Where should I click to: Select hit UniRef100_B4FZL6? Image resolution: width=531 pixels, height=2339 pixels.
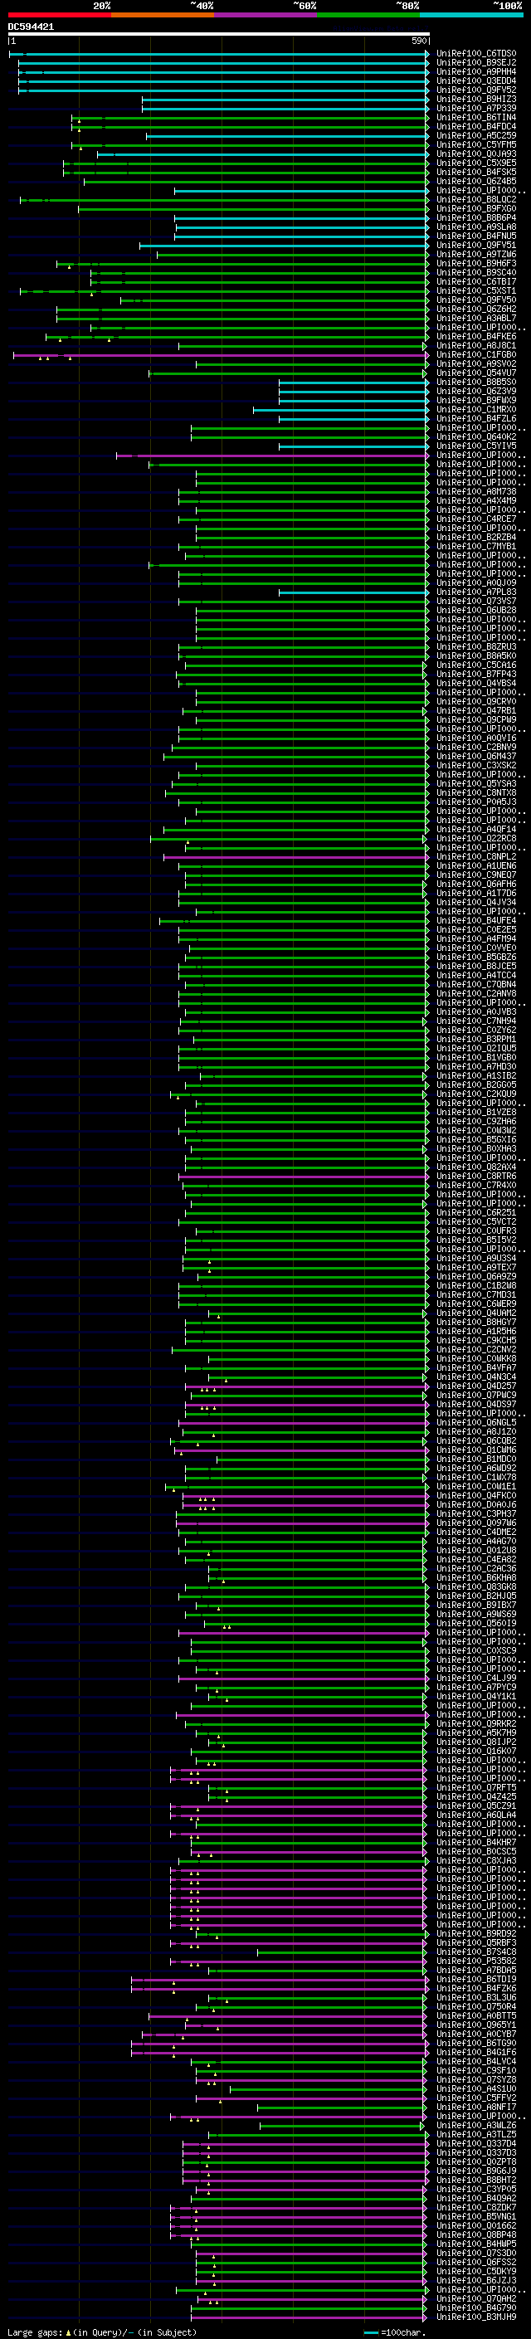click(475, 418)
